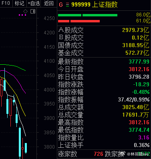Click the green buy volume bar
The width and height of the screenshot is (151, 159).
coord(88,15)
